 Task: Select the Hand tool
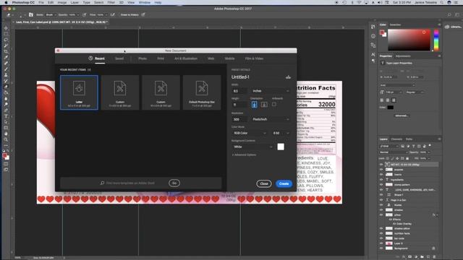[x=6, y=134]
